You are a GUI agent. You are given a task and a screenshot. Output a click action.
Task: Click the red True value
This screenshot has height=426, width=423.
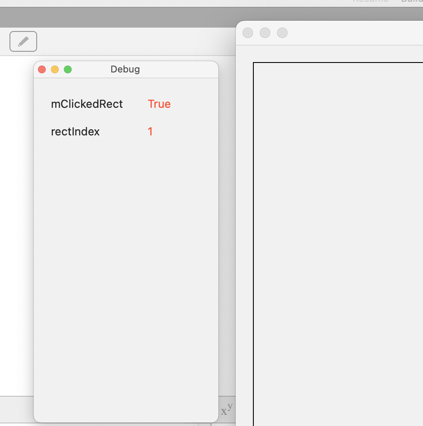(x=159, y=104)
